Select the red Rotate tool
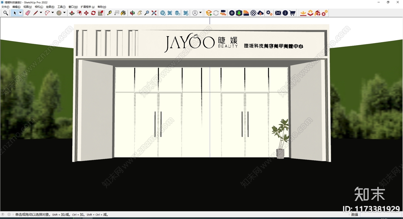 pyautogui.click(x=93, y=13)
